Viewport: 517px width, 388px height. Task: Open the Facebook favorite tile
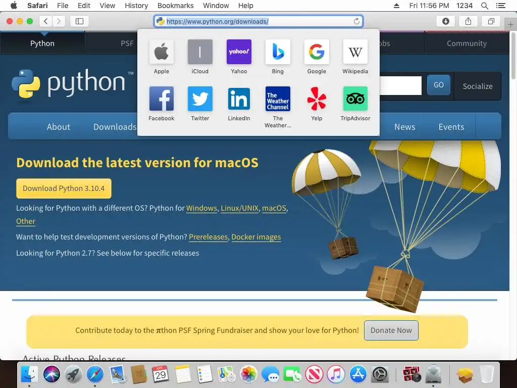pyautogui.click(x=161, y=99)
